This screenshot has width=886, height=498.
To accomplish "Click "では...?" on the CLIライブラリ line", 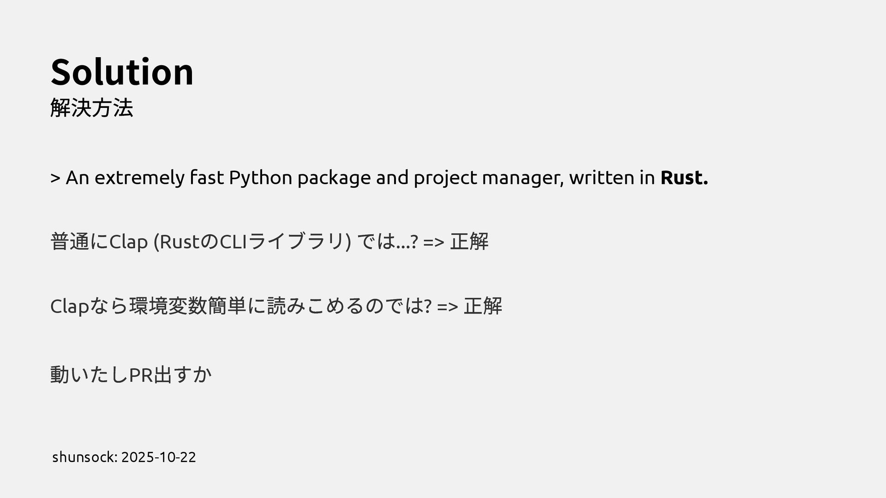I will tap(388, 241).
